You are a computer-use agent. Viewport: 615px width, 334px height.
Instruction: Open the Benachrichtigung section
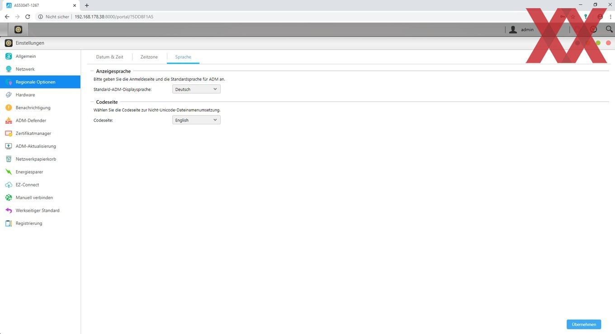[40, 108]
